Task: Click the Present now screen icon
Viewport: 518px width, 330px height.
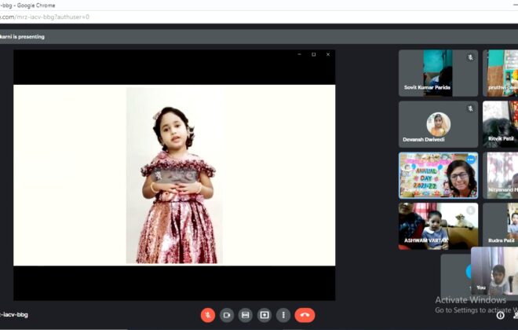Action: (264, 315)
